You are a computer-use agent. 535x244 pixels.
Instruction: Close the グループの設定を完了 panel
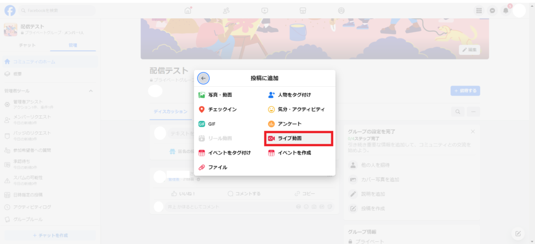pyautogui.click(x=473, y=132)
